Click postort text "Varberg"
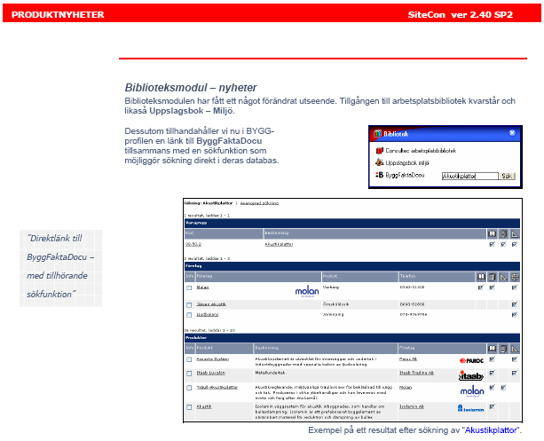The image size is (544, 441). click(331, 287)
